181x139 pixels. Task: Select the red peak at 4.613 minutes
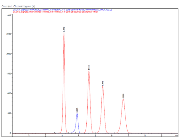[89, 102]
